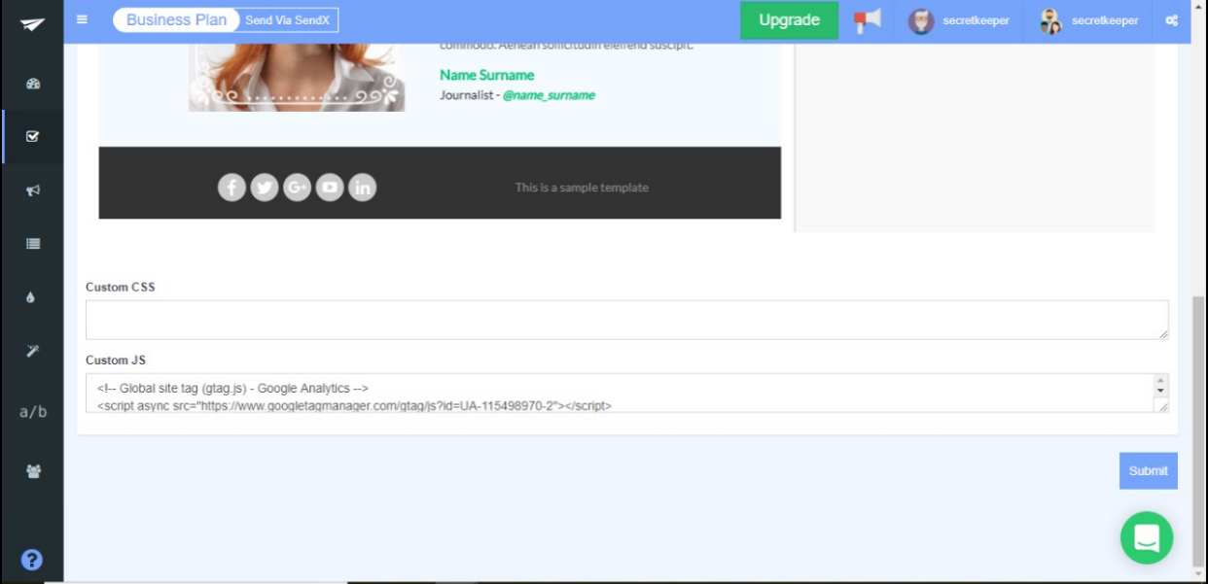Image resolution: width=1208 pixels, height=584 pixels.
Task: Click the help question mark icon
Action: click(x=32, y=560)
